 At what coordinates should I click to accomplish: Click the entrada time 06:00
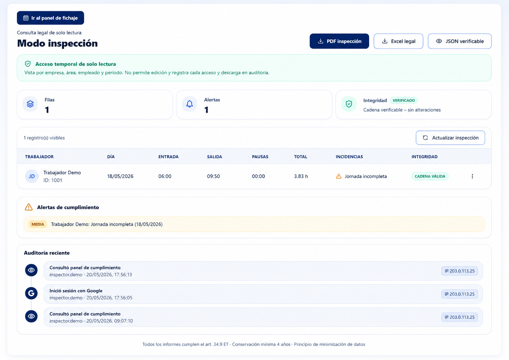coord(165,176)
